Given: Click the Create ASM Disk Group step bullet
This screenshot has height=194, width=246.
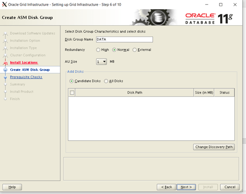Looking at the screenshot, I should tap(5, 70).
